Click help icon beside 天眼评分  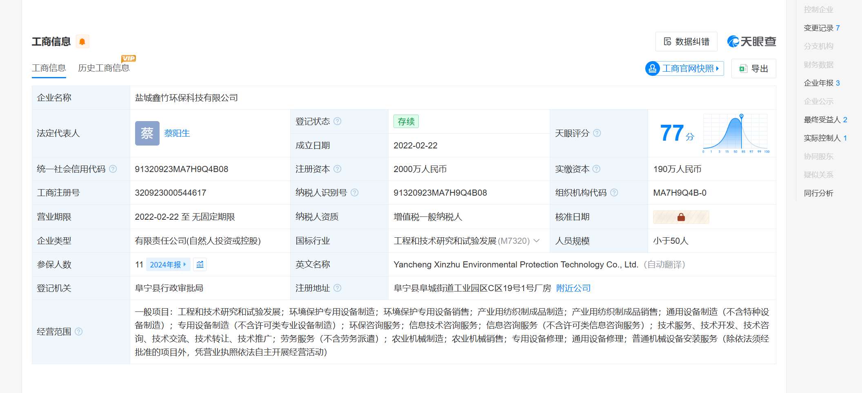click(597, 133)
